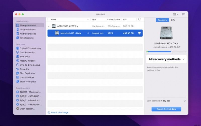This screenshot has width=201, height=126.
Task: Open the Find Duplicates tool
Action: point(27,73)
